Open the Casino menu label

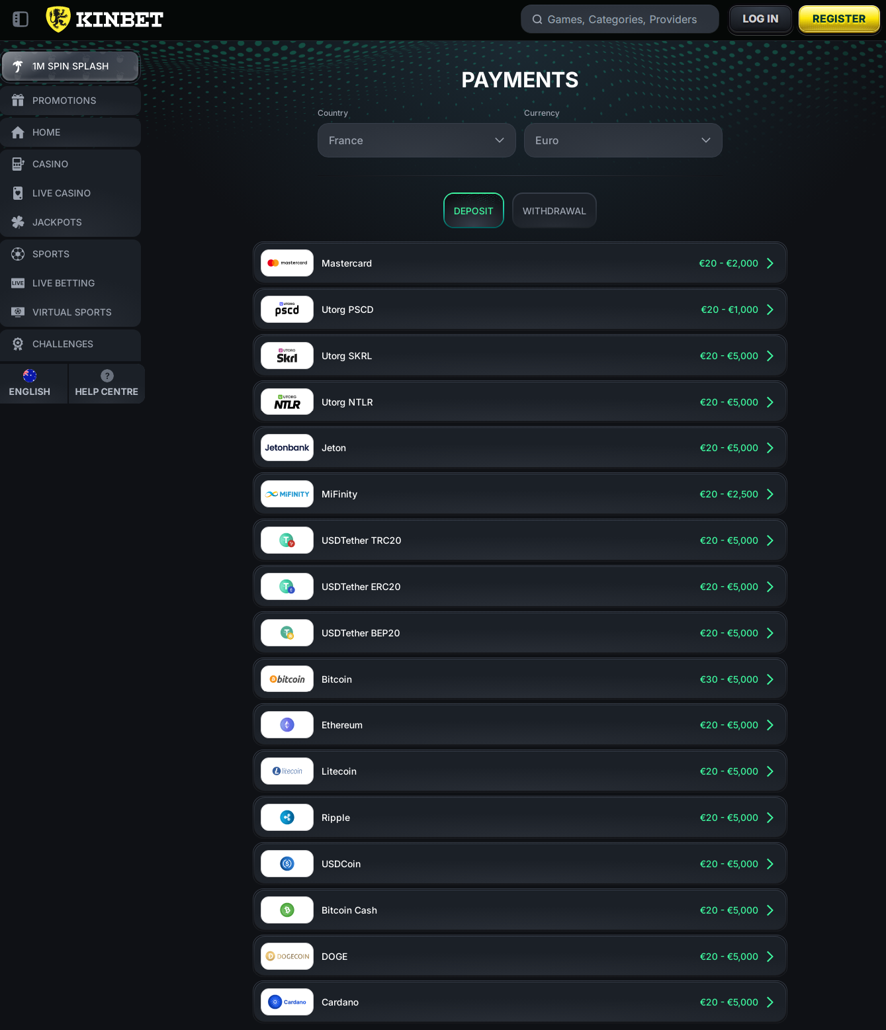(x=50, y=164)
